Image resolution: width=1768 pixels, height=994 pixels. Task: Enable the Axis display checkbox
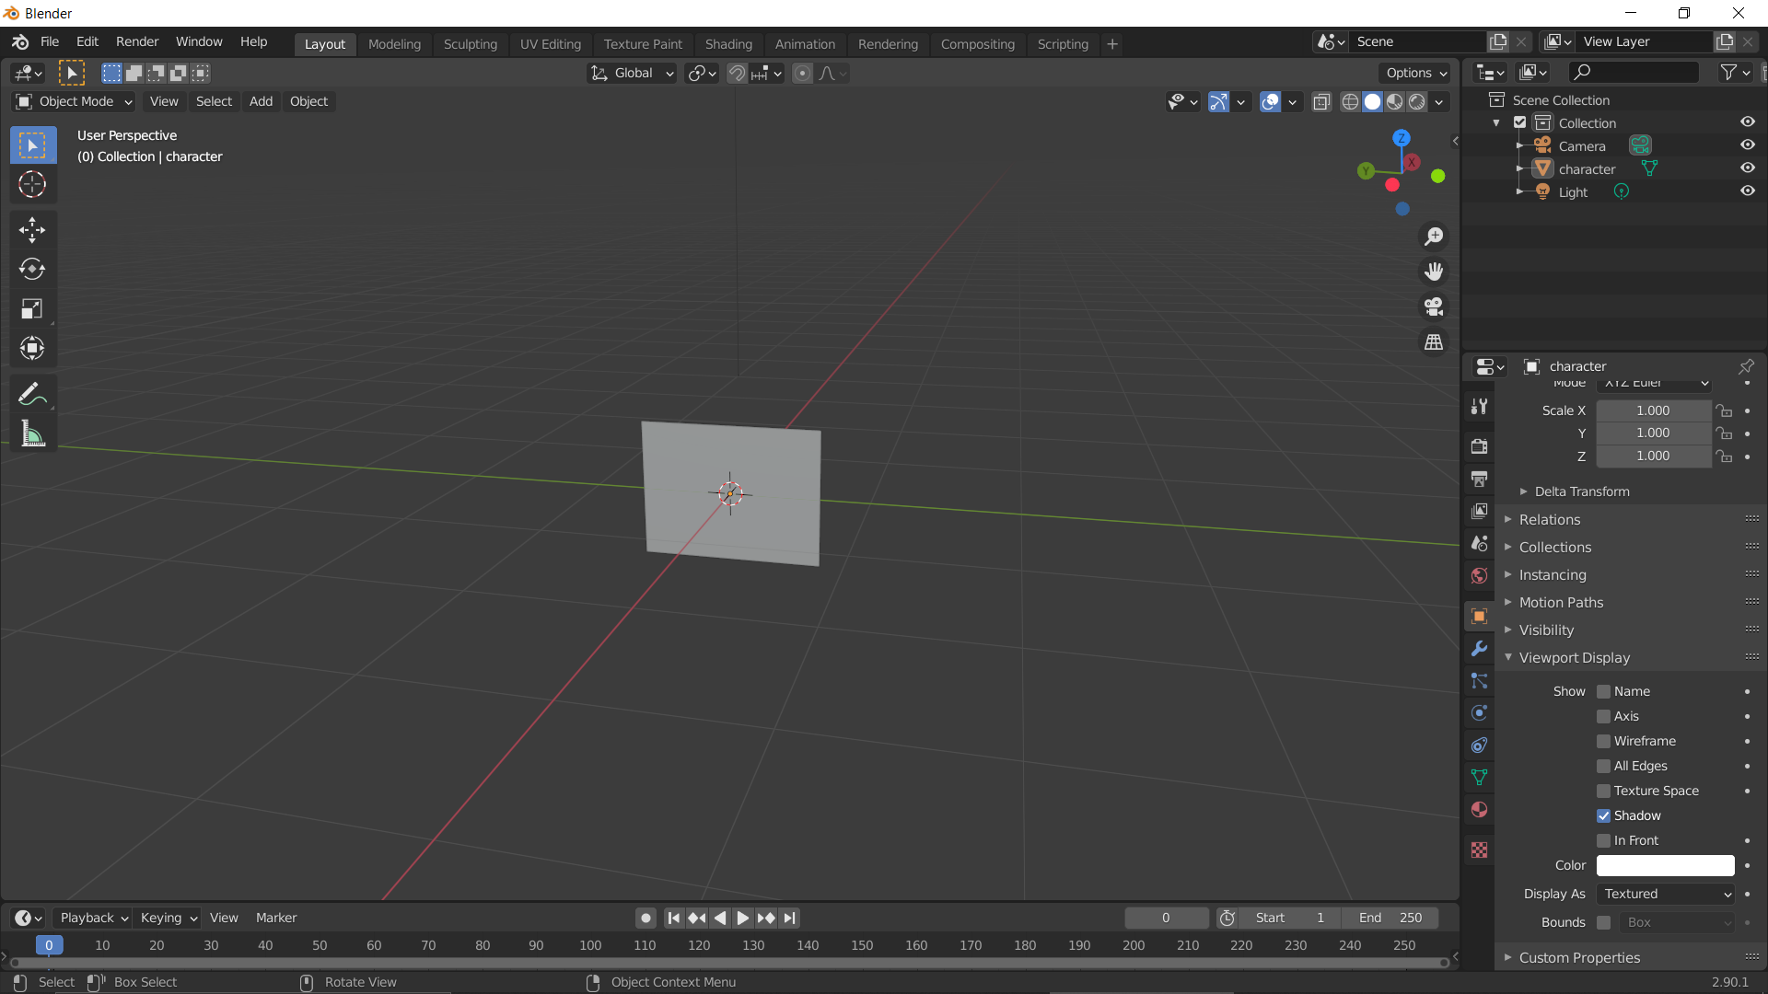pyautogui.click(x=1603, y=716)
